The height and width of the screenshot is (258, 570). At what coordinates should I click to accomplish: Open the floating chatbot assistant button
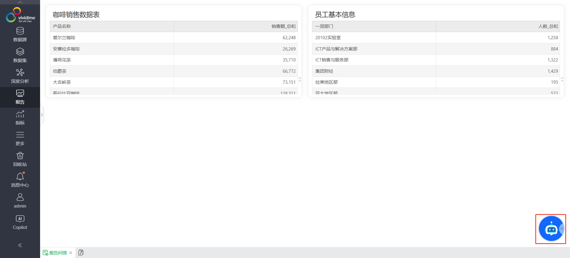click(x=551, y=229)
